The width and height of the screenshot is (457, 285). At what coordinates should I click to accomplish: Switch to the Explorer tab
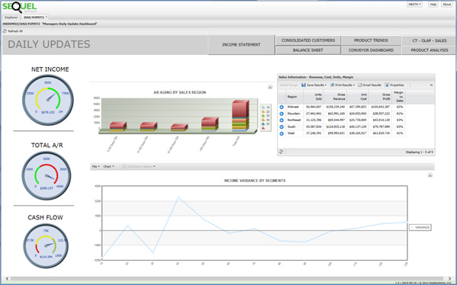(x=11, y=18)
